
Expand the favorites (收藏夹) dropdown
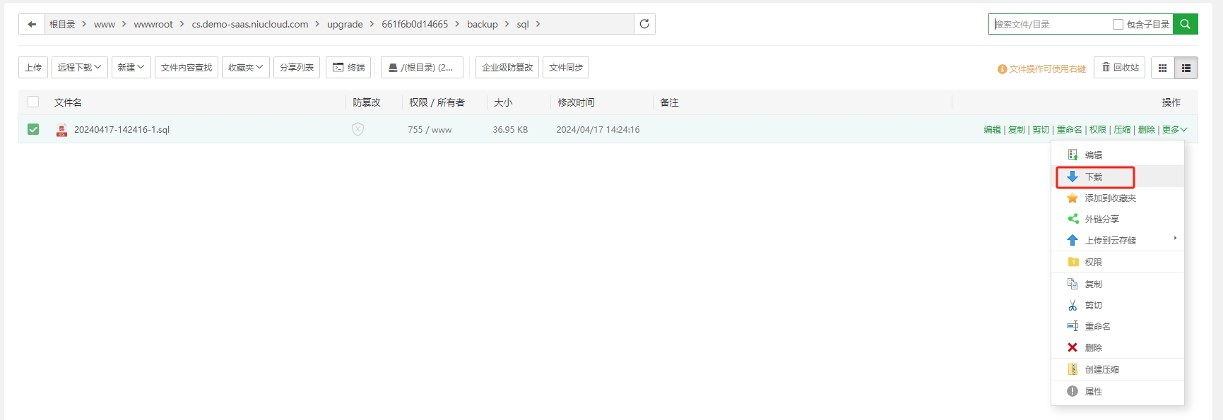245,68
